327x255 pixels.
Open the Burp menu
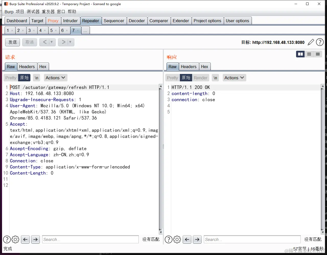click(9, 12)
